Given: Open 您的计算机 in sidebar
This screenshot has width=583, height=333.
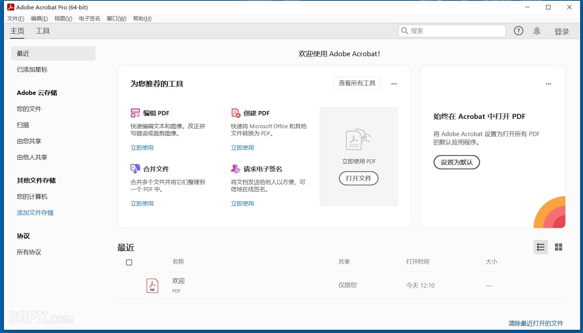Looking at the screenshot, I should pyautogui.click(x=32, y=197).
